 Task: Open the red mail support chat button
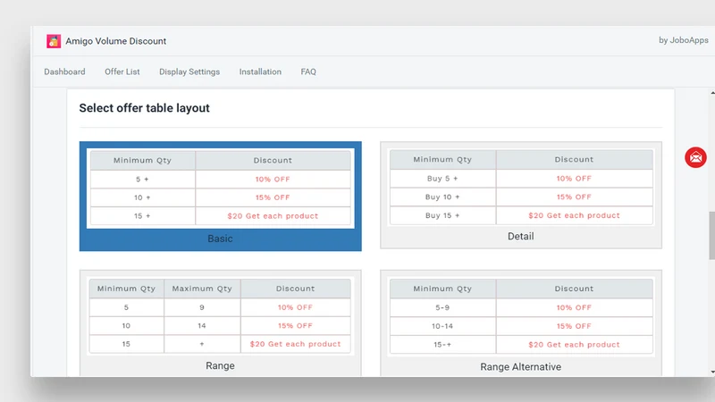695,157
